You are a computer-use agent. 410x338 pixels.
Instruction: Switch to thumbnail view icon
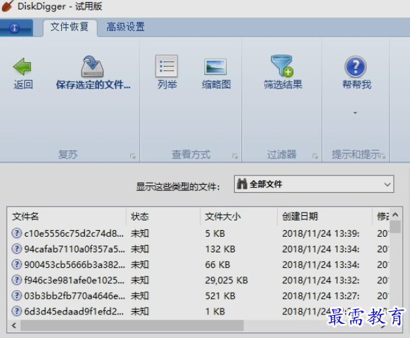click(x=215, y=67)
